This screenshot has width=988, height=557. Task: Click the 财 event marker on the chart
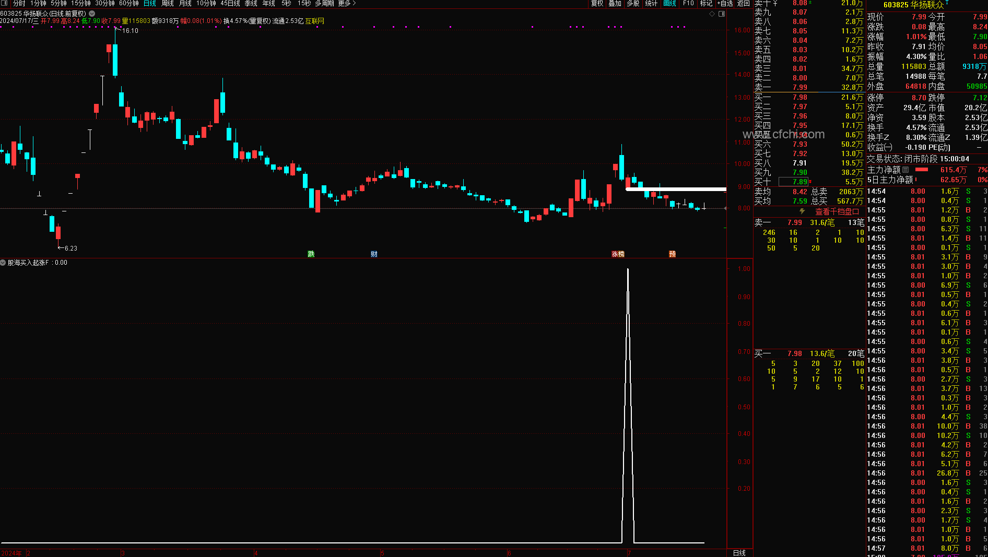point(374,254)
